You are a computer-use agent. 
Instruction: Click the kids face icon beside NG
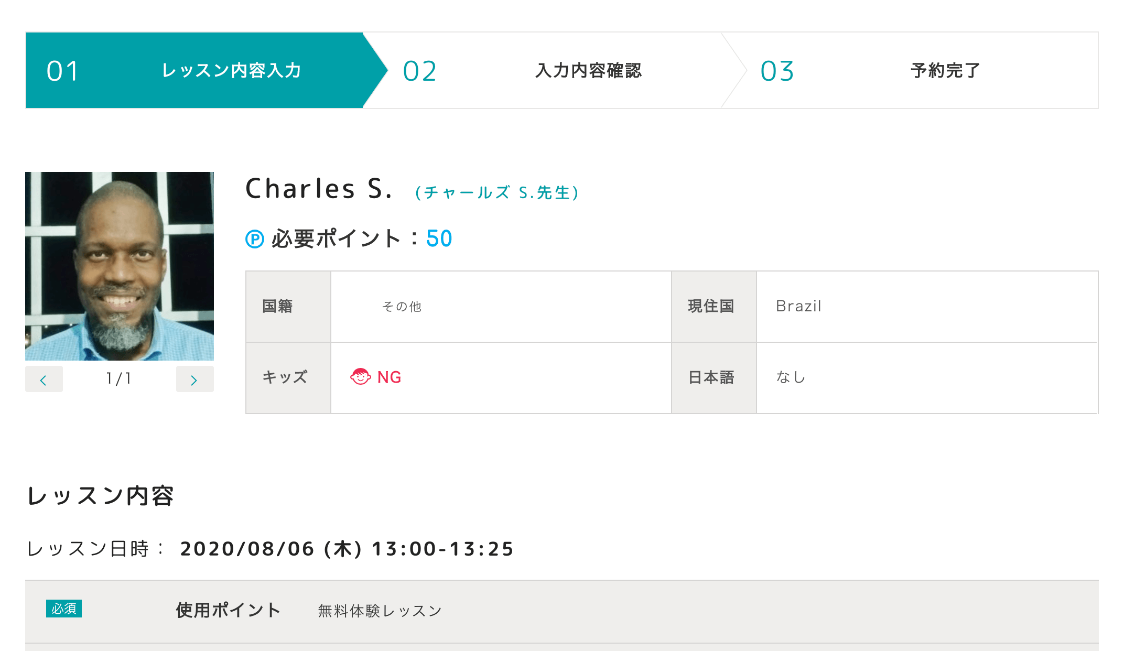(x=360, y=377)
